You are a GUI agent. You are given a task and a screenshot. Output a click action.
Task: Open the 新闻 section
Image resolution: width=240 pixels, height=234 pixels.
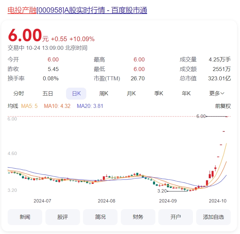coord(25,217)
